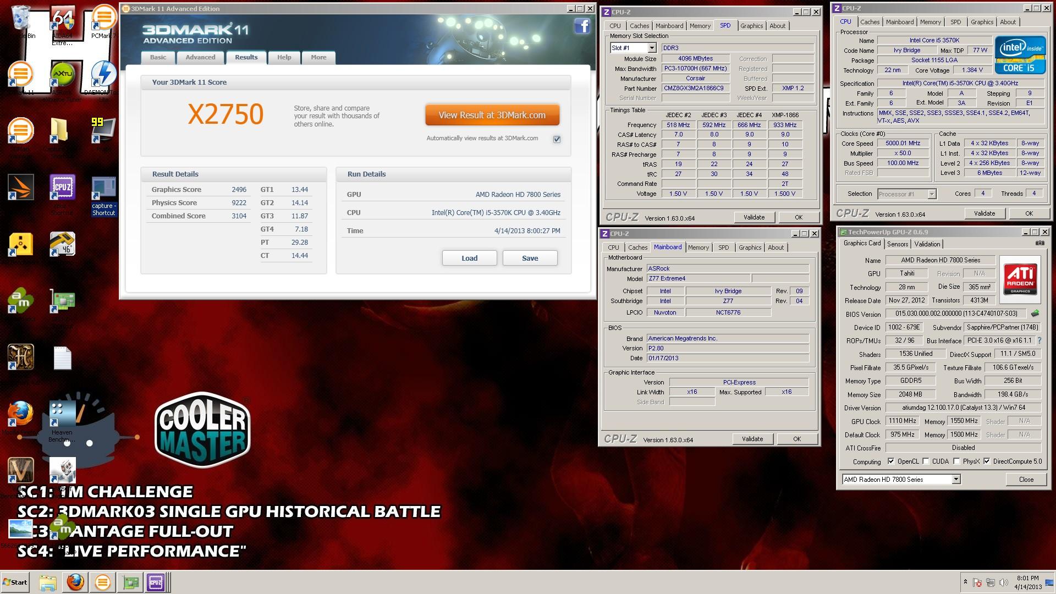The width and height of the screenshot is (1056, 594).
Task: Click the Graphics Score value 2496
Action: tap(239, 189)
